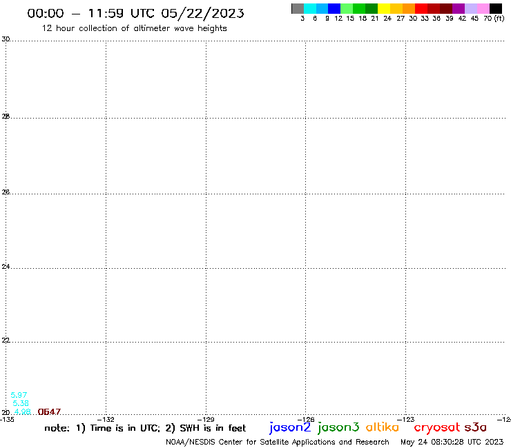
Task: Click the light green swatch between 12 and 15
Action: pyautogui.click(x=347, y=8)
